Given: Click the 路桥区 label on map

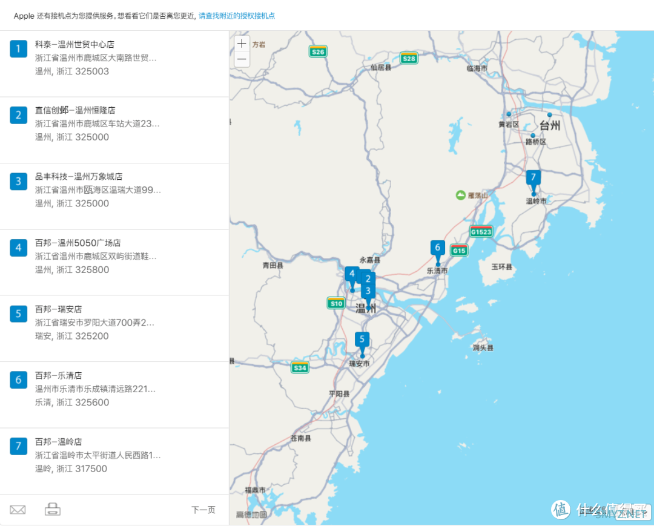Looking at the screenshot, I should point(535,142).
